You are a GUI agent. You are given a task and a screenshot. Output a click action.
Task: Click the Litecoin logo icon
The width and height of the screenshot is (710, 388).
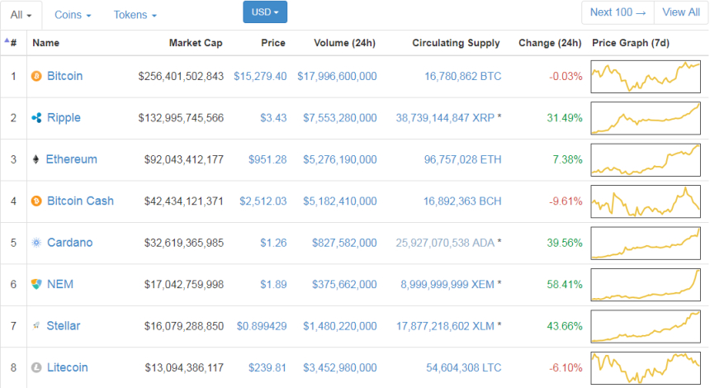pos(35,367)
